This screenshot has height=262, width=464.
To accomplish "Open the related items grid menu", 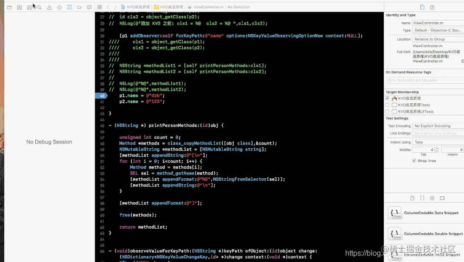I will pos(100,7).
